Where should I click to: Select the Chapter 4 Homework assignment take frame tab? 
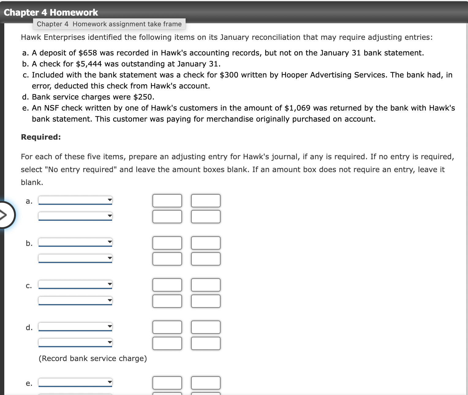point(109,24)
